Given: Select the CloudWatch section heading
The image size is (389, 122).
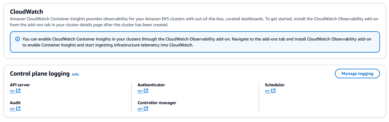Looking at the screenshot, I should (x=27, y=12).
